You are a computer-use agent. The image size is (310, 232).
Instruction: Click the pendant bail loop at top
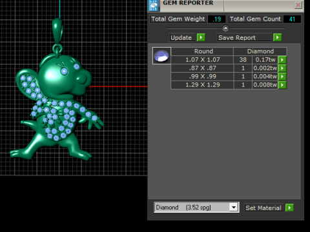click(57, 31)
